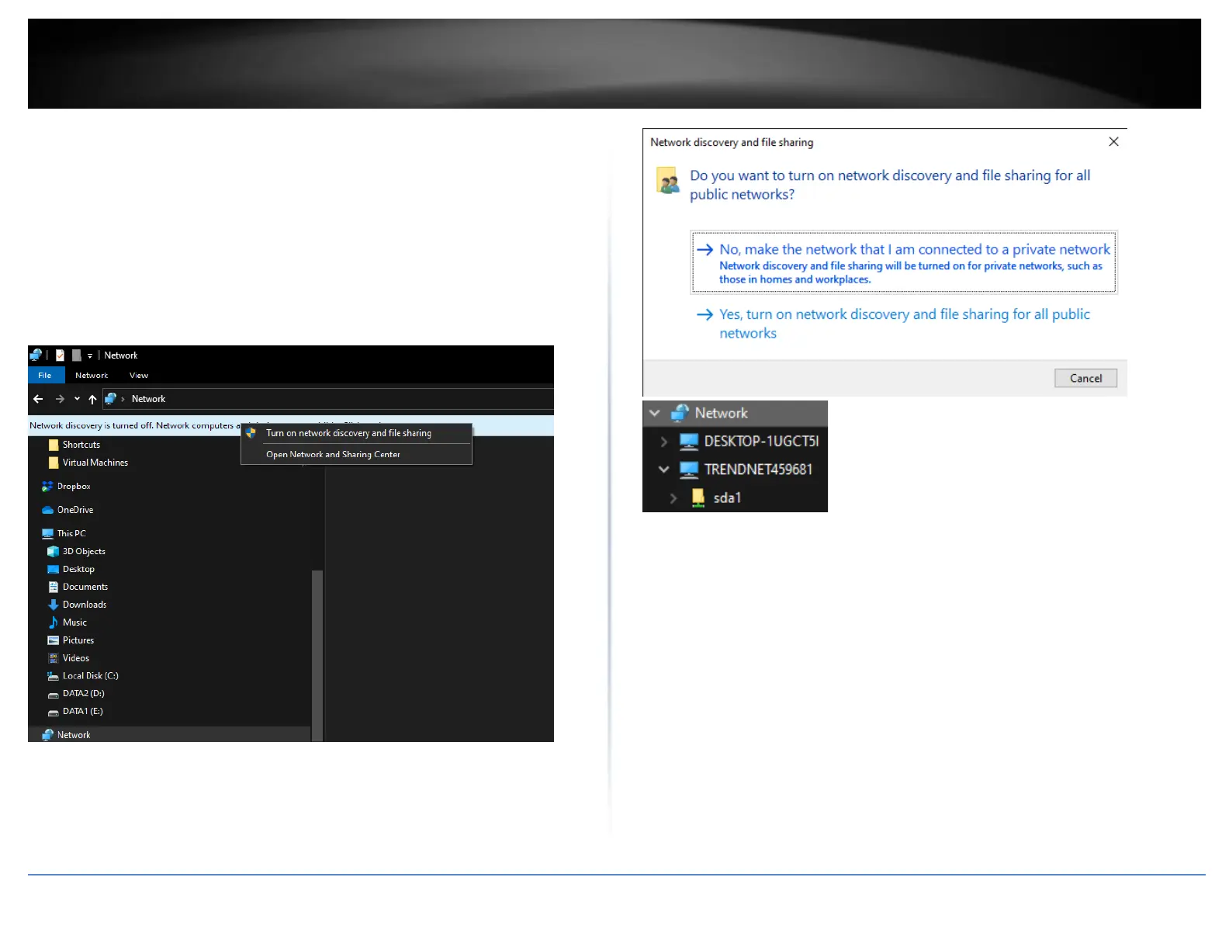The image size is (1229, 950).
Task: Expand the DESKTOP-1UGCT5I computer node
Action: click(663, 442)
